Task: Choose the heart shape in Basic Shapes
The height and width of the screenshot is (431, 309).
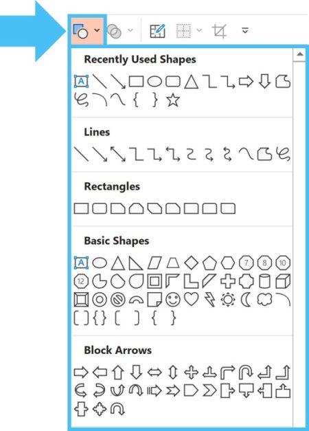Action: tap(192, 299)
